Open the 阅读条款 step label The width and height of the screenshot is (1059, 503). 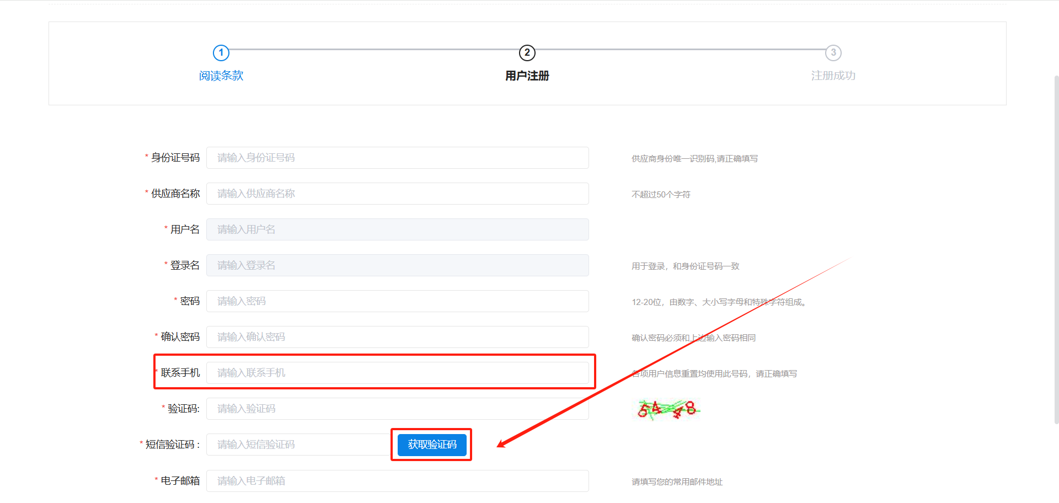tap(221, 76)
